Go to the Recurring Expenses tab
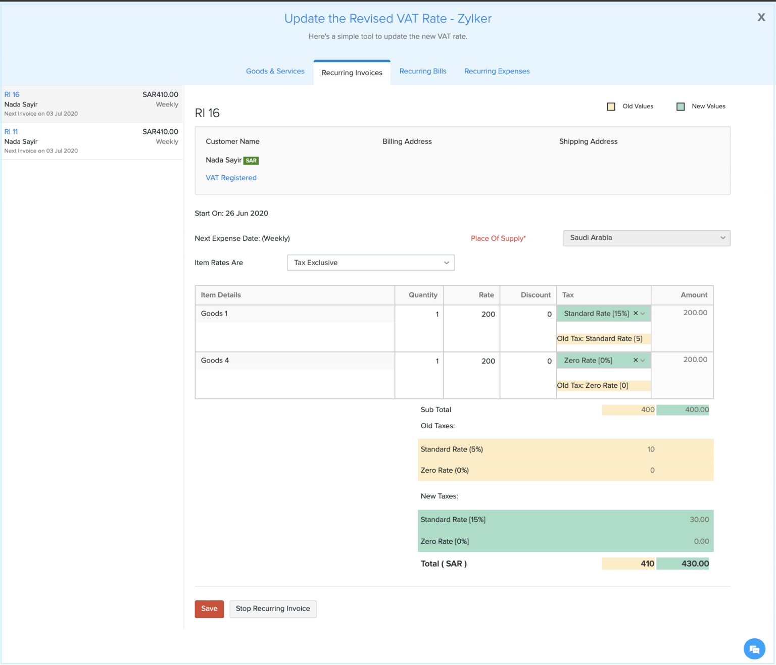776x665 pixels. [x=497, y=71]
